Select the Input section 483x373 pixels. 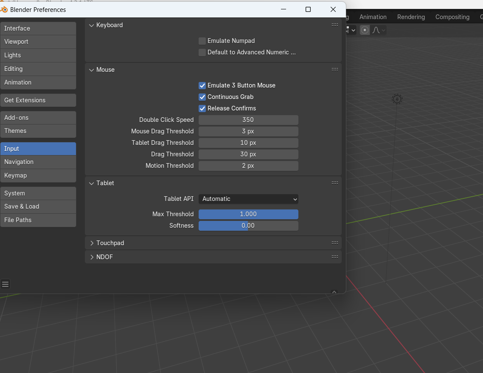38,149
